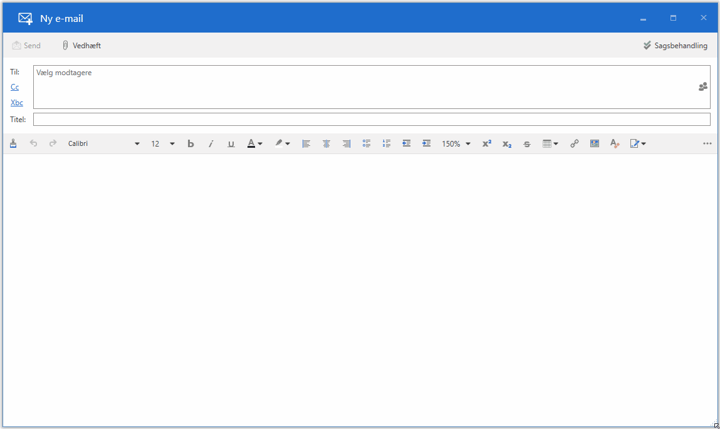This screenshot has height=429, width=720.
Task: Enable the bulleted list
Action: coord(366,143)
